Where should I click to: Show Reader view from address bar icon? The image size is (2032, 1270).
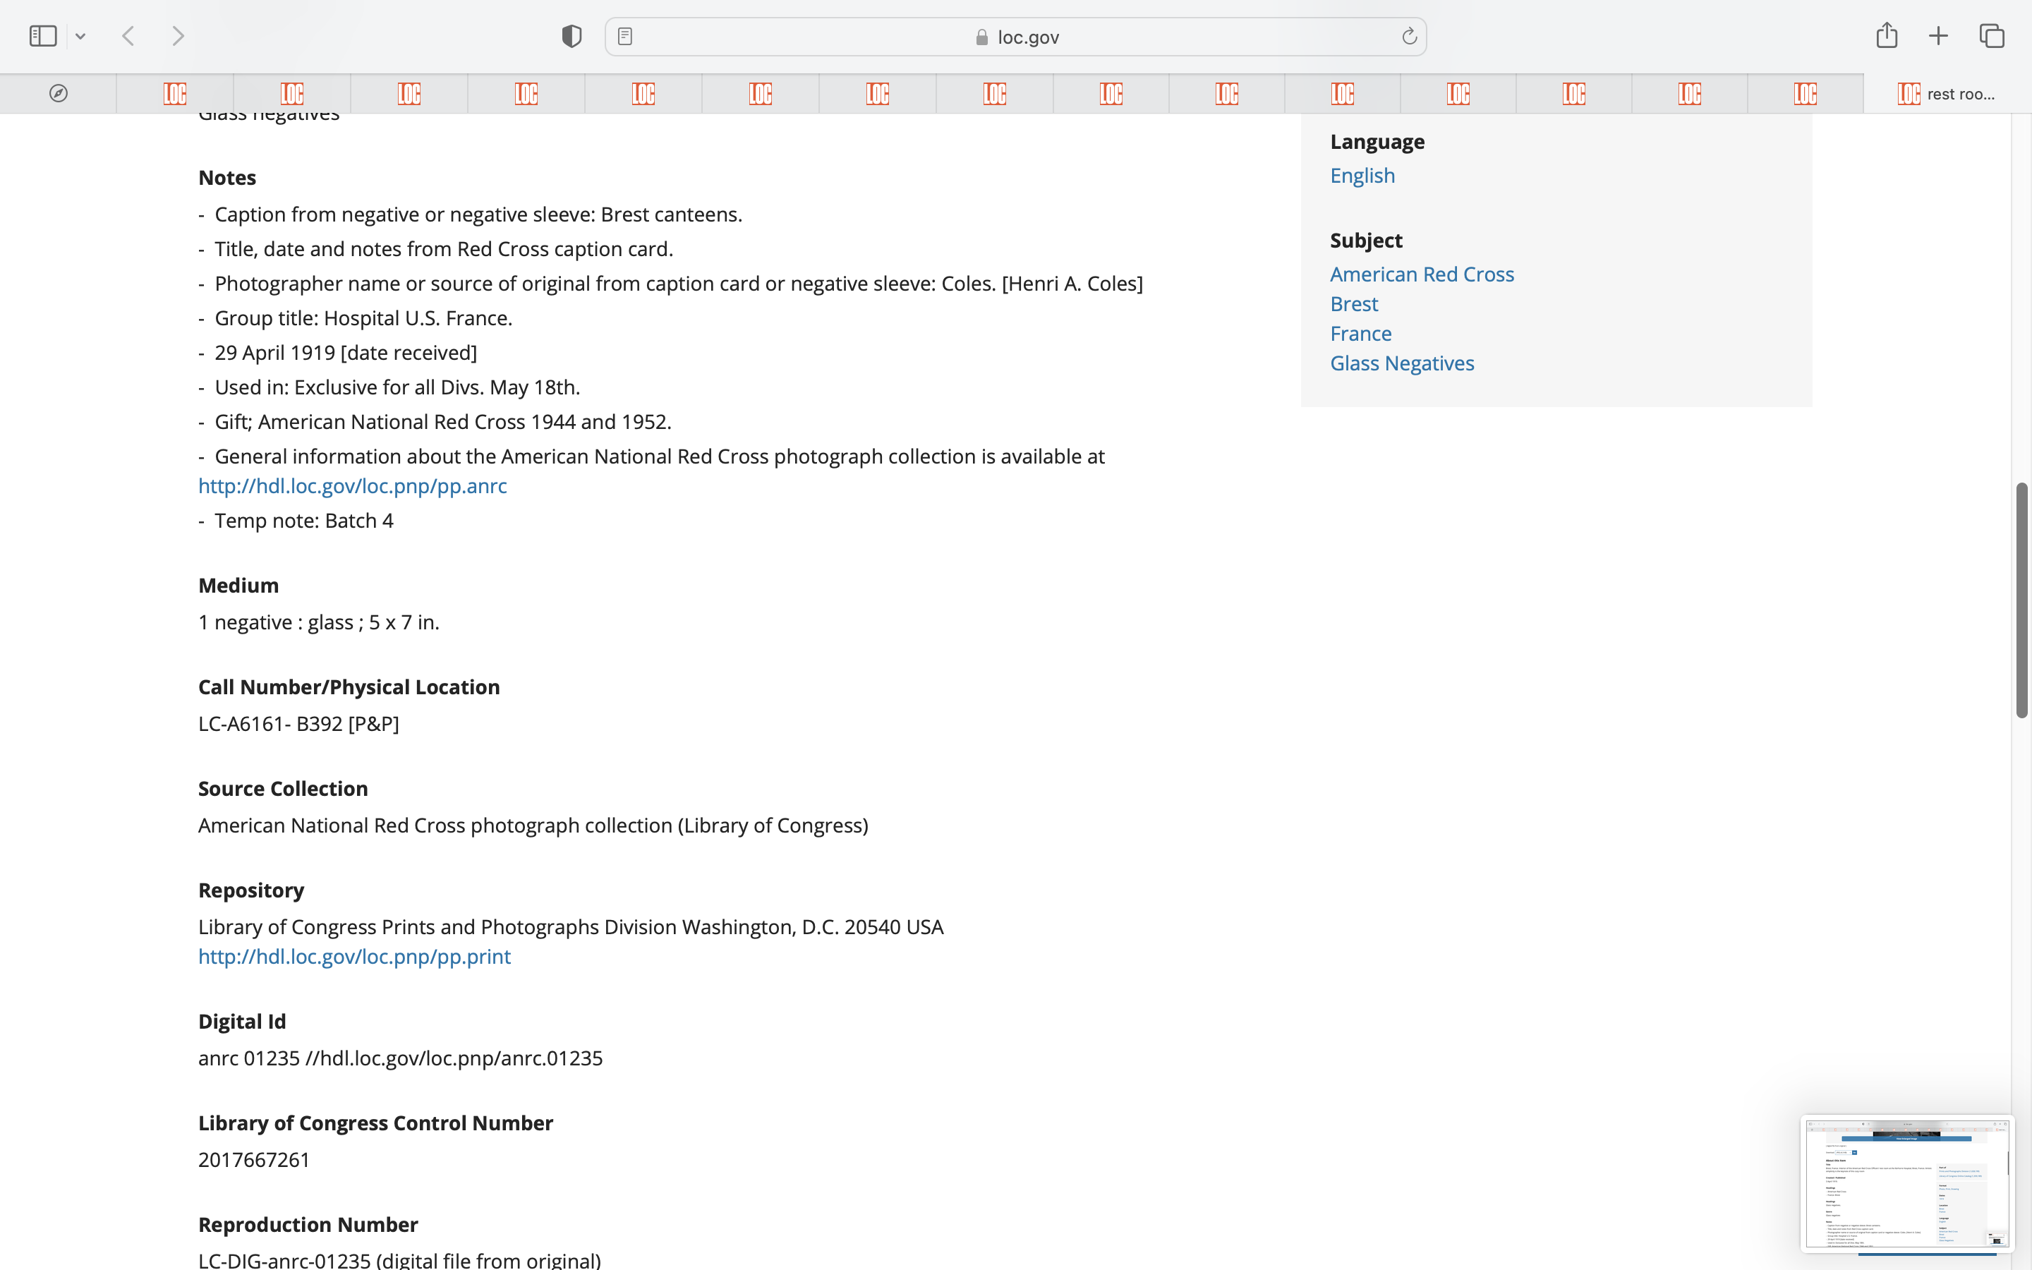(x=624, y=36)
